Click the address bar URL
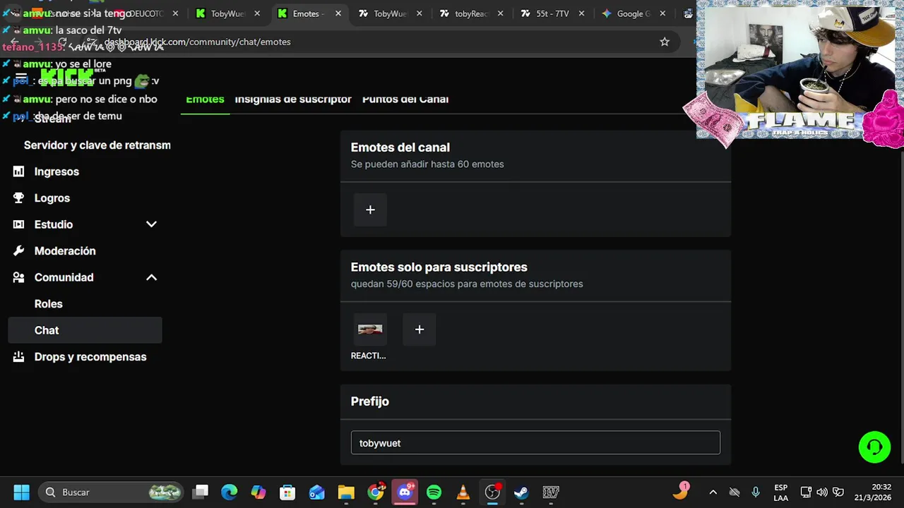Viewport: 904px width, 508px height. (x=198, y=42)
